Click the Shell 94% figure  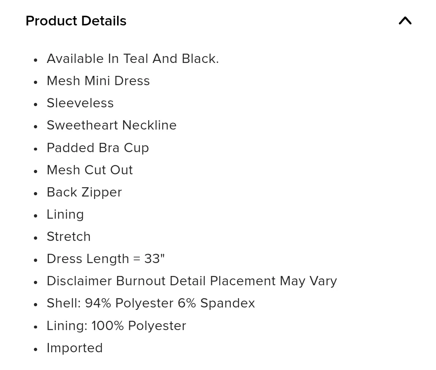(98, 303)
